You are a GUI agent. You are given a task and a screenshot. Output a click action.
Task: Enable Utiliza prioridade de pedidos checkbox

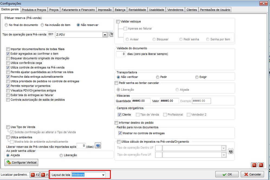click(x=8, y=81)
